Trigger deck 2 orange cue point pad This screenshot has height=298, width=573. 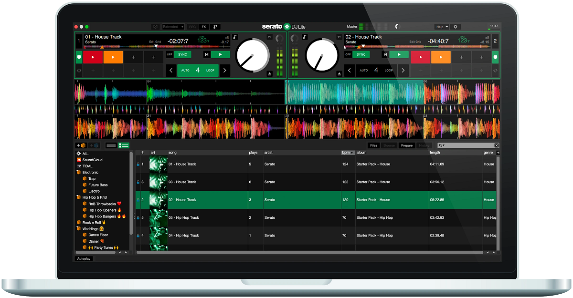coord(441,57)
